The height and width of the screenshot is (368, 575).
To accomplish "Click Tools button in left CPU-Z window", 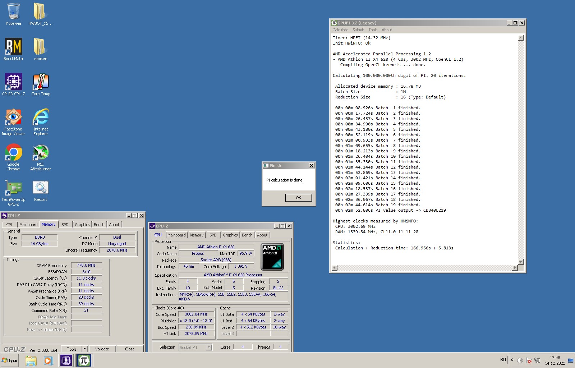I will [72, 349].
